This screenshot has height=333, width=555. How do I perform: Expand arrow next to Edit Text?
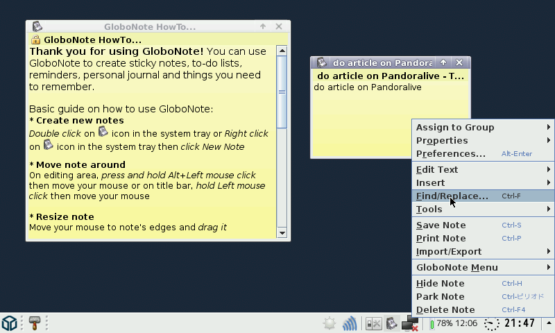click(x=549, y=169)
